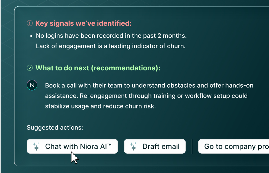Open Chat with Niora AI

click(x=72, y=146)
